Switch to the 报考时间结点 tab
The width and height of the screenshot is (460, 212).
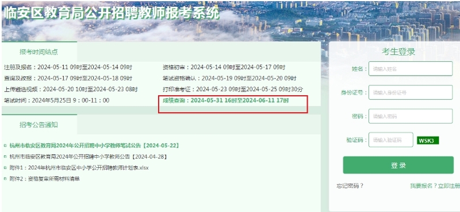tap(39, 52)
